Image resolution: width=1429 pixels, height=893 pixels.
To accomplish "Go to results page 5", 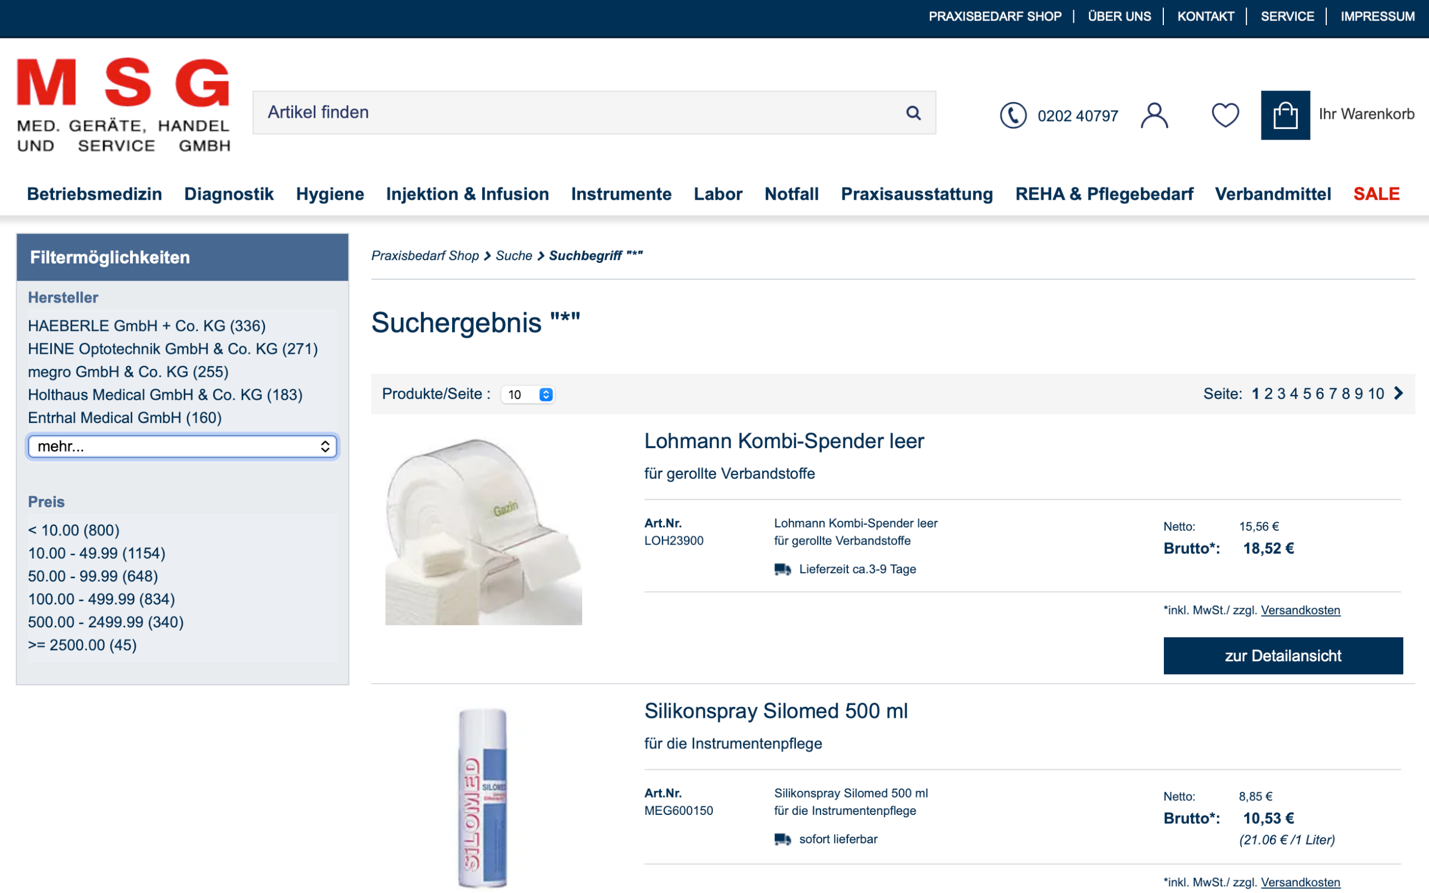I will [1307, 394].
